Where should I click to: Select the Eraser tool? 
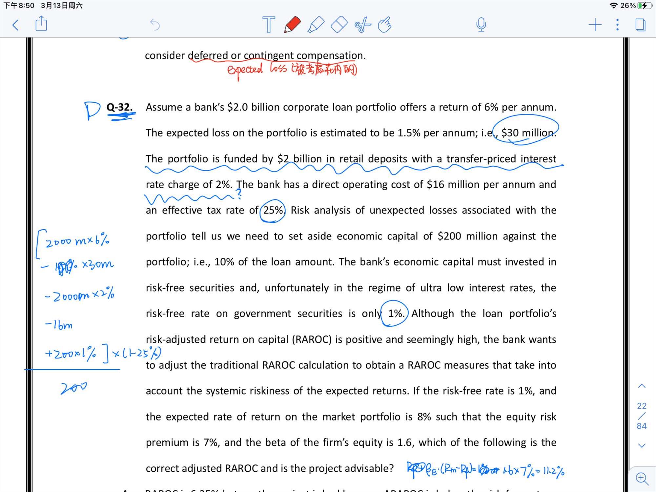pos(339,25)
